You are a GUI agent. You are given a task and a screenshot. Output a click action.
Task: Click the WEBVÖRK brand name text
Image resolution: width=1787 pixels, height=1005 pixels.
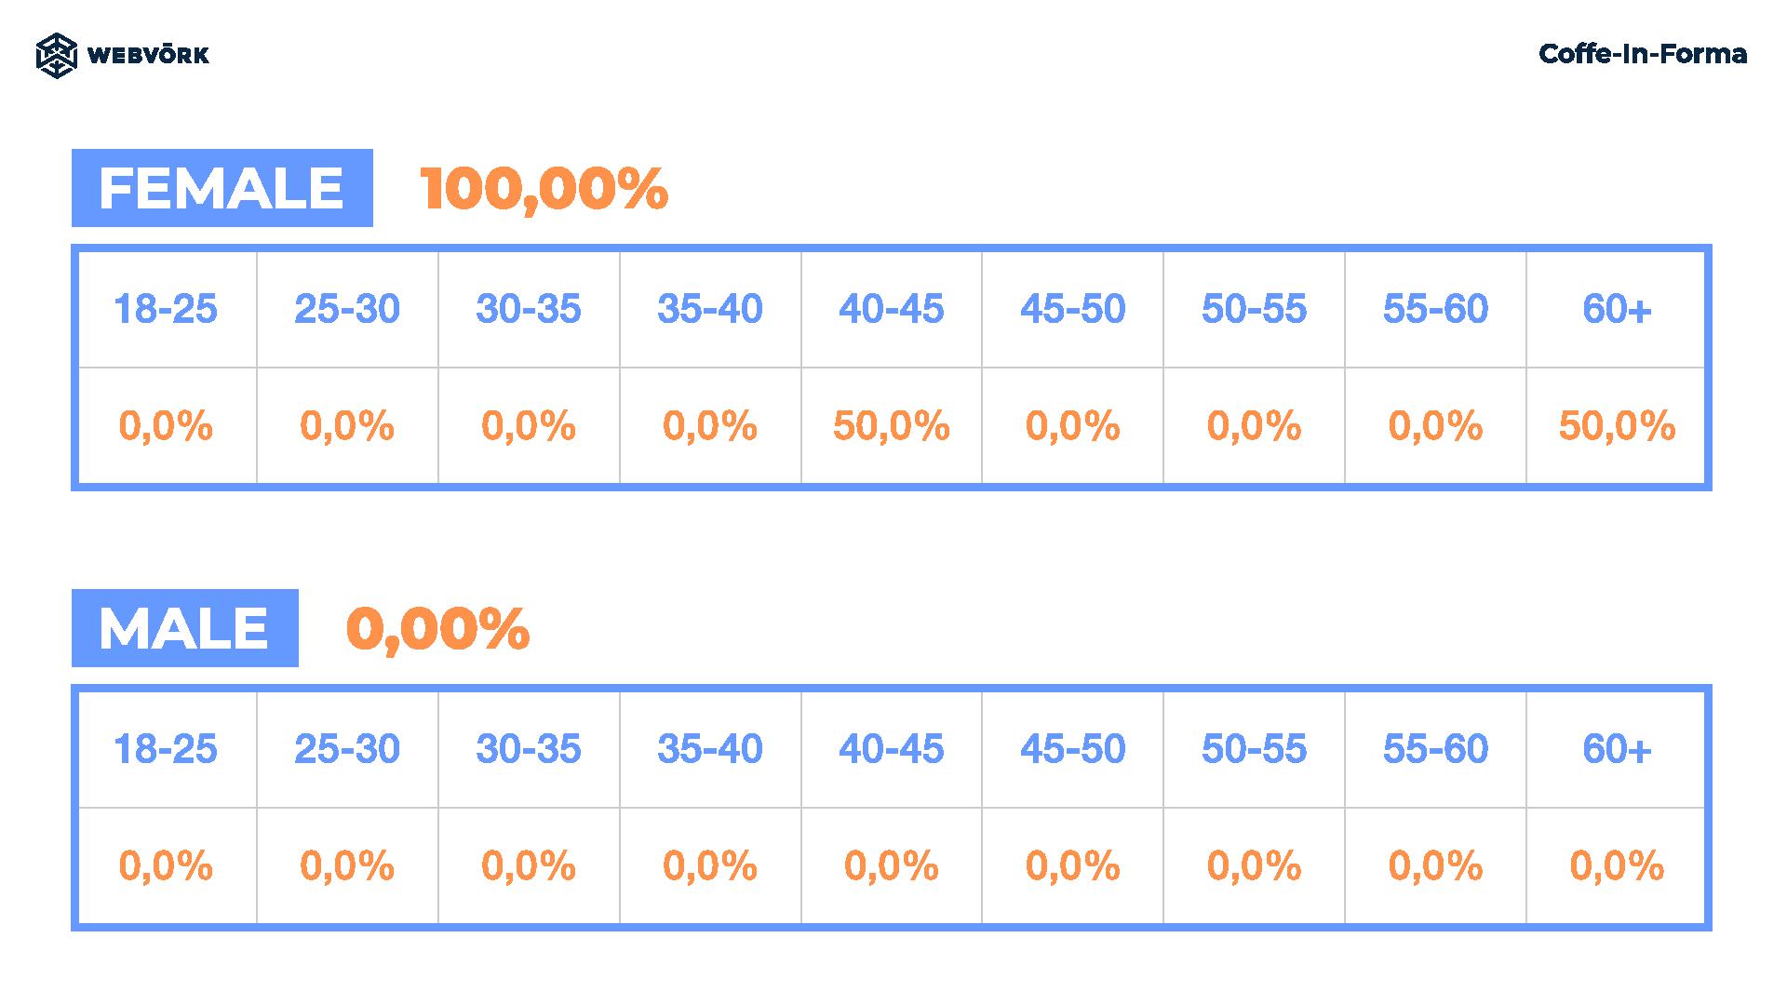click(148, 56)
